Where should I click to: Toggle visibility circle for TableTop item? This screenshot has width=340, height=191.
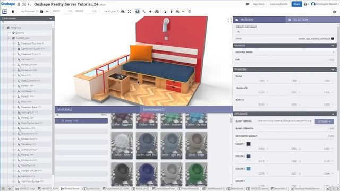[x=13, y=166]
